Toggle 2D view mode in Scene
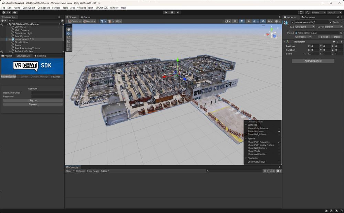The image size is (344, 213). 235,21
